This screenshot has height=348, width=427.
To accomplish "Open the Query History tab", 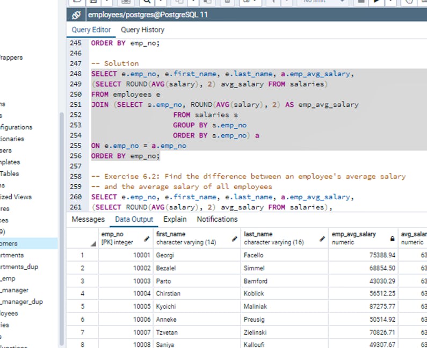I will (142, 30).
